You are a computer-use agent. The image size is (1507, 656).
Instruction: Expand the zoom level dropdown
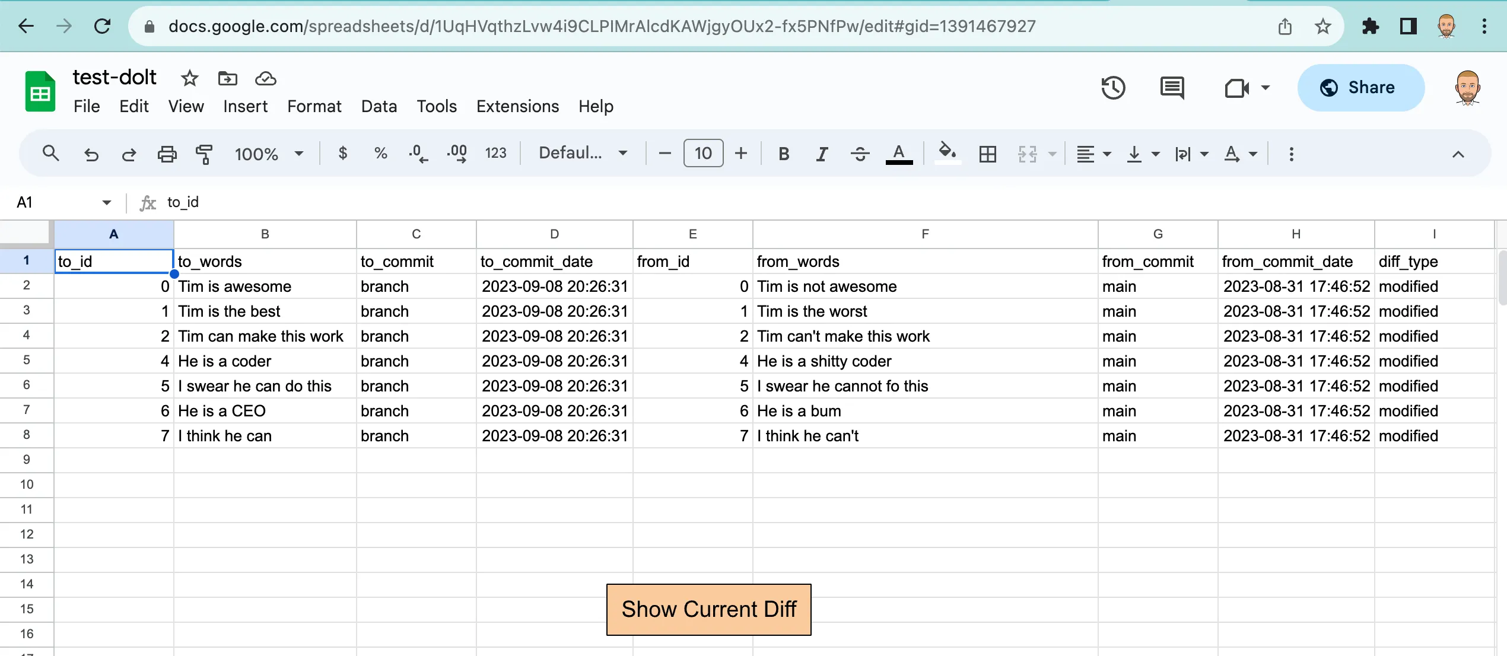(299, 154)
